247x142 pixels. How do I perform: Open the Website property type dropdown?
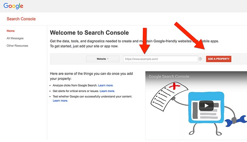(102, 59)
